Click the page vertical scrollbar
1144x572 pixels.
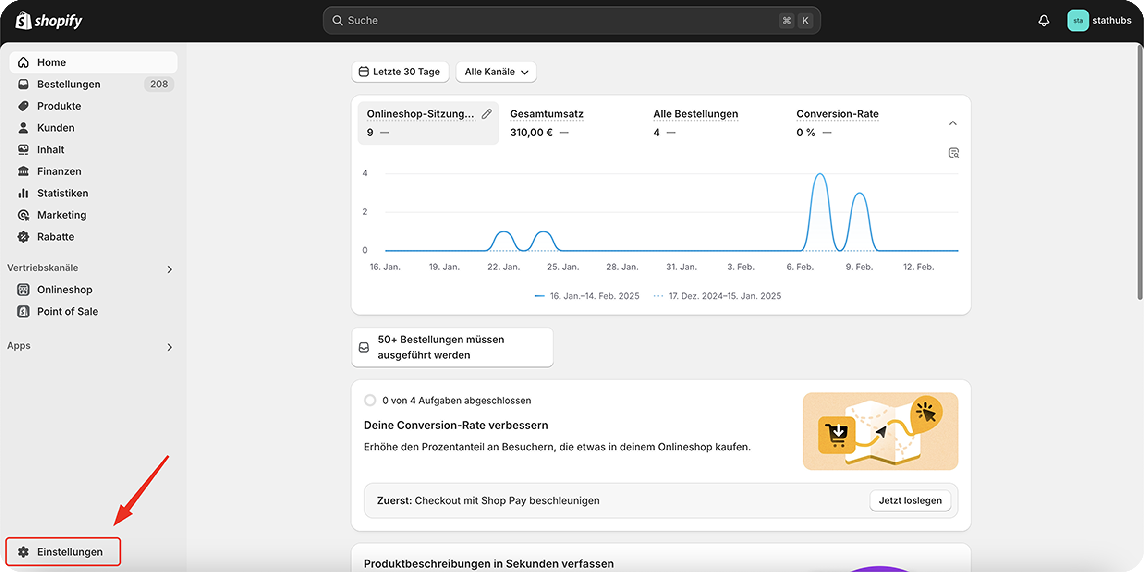coord(1140,171)
